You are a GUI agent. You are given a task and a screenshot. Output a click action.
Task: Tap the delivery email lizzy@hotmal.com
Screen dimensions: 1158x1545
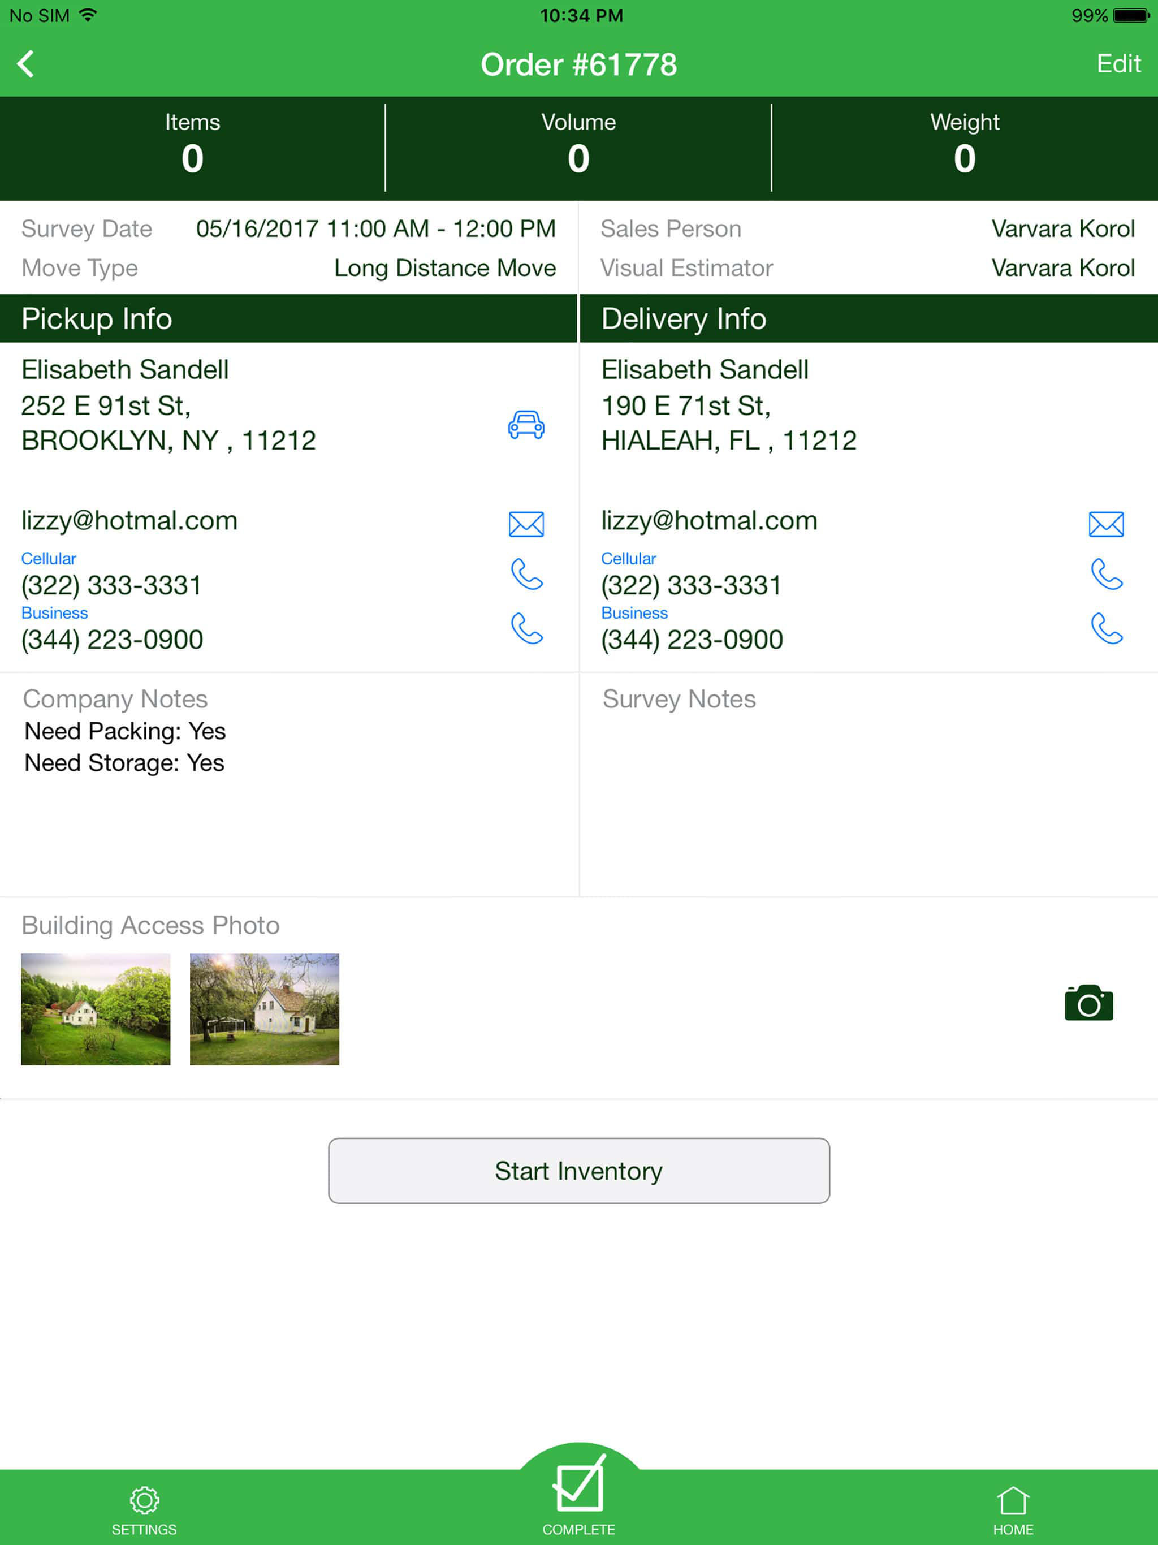click(710, 521)
